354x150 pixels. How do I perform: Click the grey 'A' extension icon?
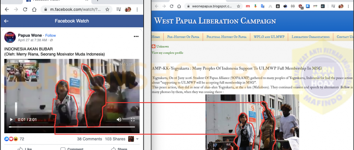coord(270,6)
